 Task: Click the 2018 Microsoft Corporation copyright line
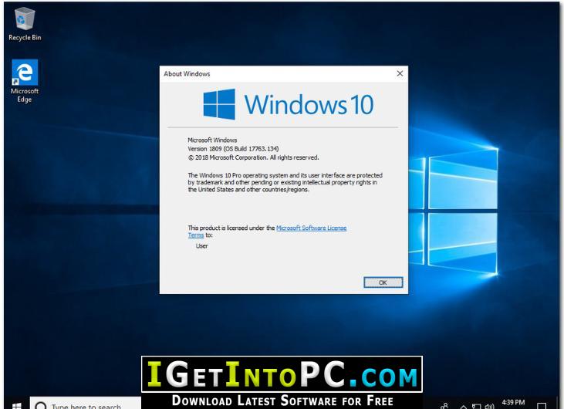click(x=253, y=157)
